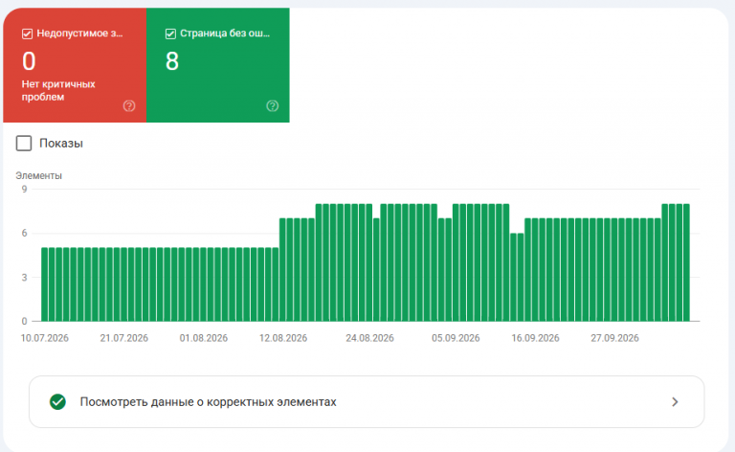Uncheck the Недопустимое checkbox on red card
Screen dimensions: 735x452
27,34
